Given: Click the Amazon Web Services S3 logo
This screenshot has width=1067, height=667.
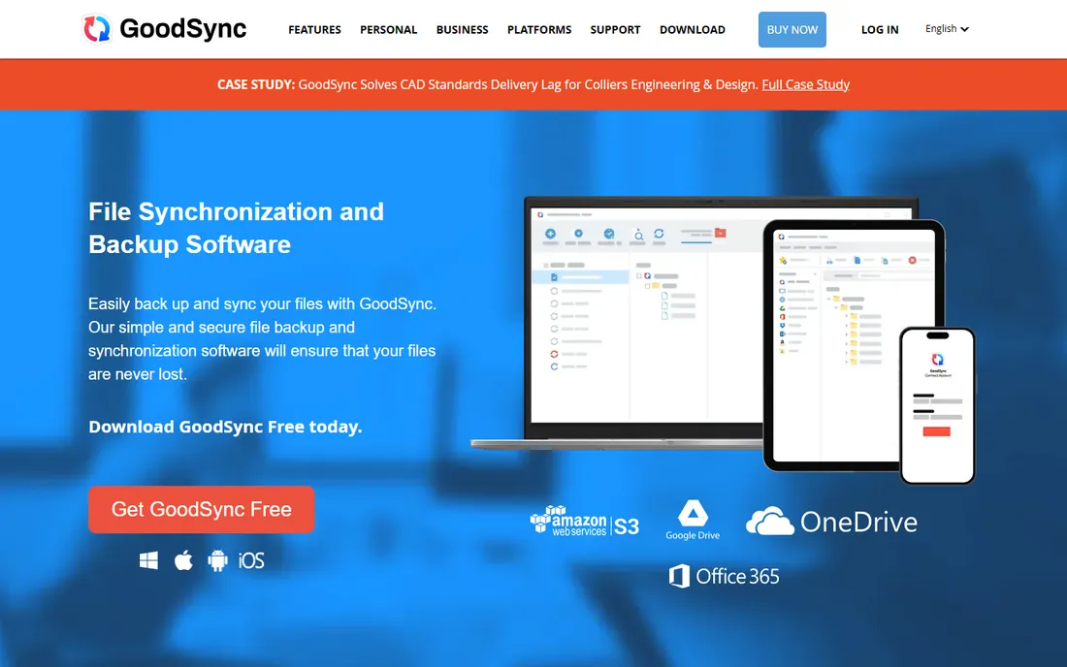Looking at the screenshot, I should (x=585, y=522).
